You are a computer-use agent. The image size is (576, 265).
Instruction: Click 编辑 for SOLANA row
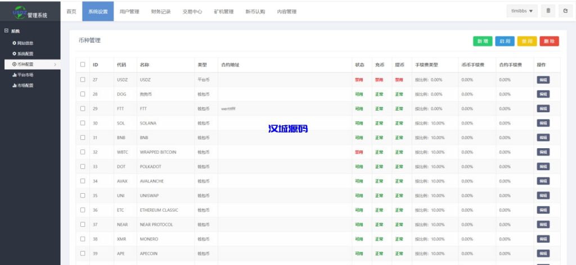tap(543, 123)
